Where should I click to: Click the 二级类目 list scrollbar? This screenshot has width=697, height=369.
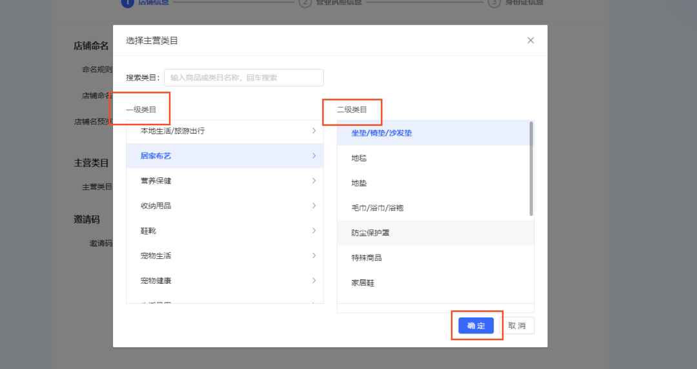[531, 169]
